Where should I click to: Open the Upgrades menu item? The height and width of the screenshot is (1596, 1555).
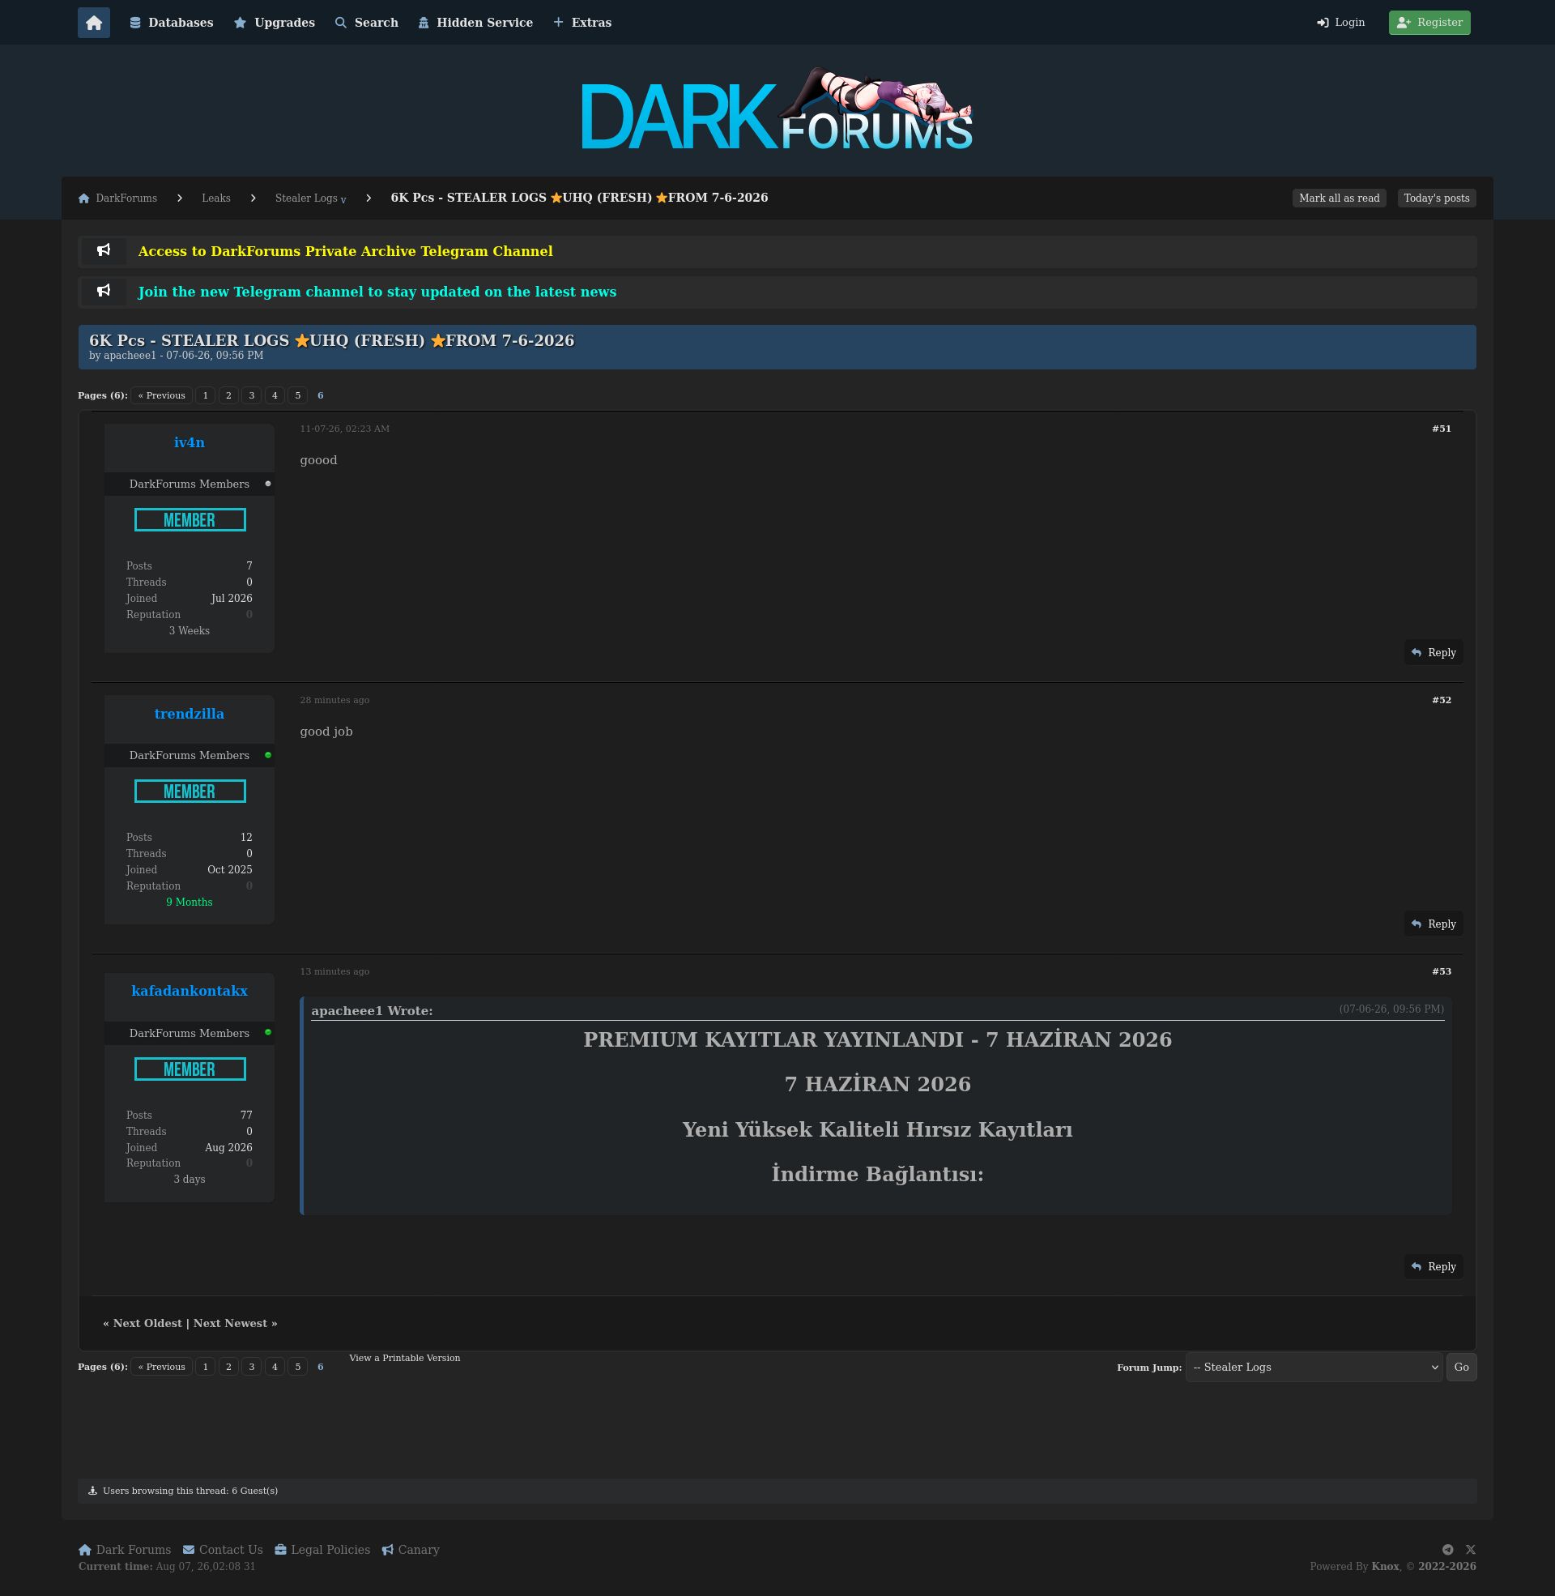[275, 23]
